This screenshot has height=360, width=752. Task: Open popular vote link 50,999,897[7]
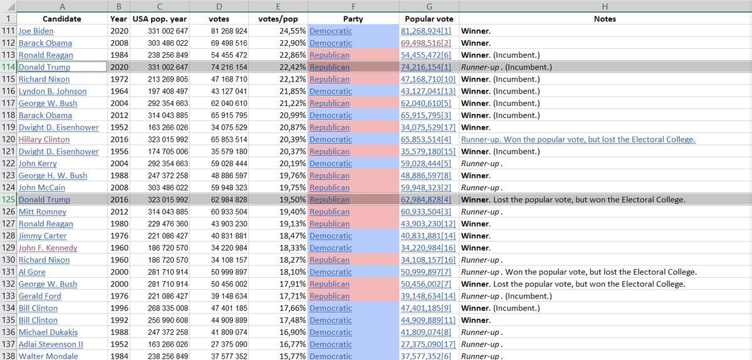[x=426, y=272]
